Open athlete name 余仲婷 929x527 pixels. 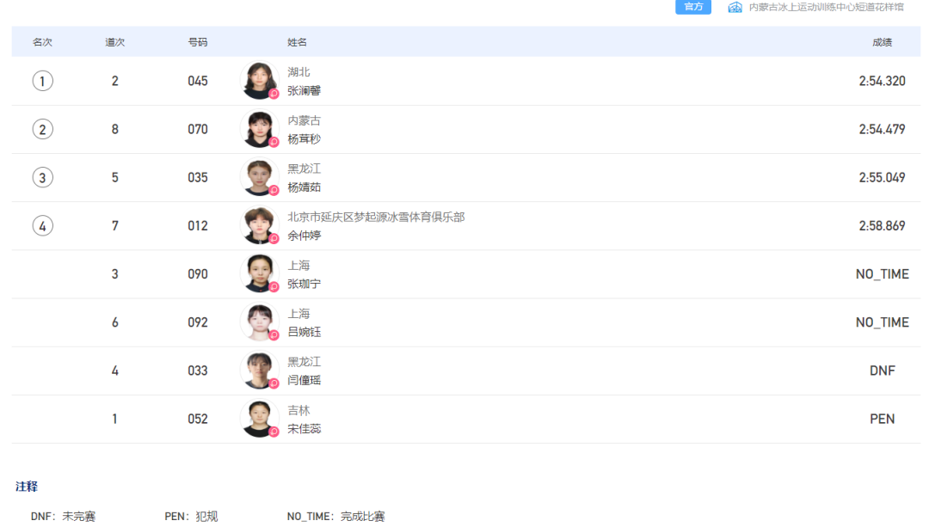(x=304, y=236)
